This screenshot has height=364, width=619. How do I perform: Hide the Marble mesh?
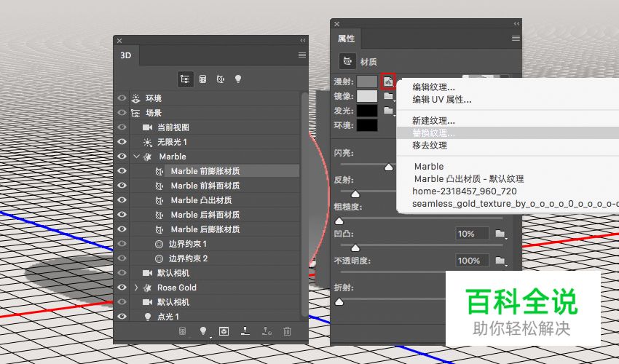[x=122, y=157]
